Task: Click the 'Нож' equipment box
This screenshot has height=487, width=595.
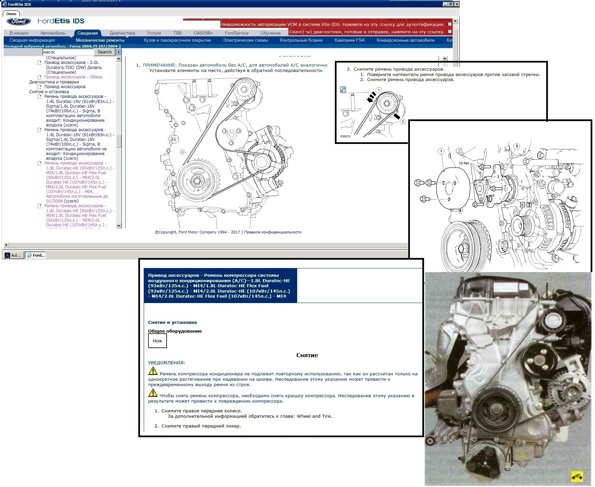Action: (x=157, y=341)
